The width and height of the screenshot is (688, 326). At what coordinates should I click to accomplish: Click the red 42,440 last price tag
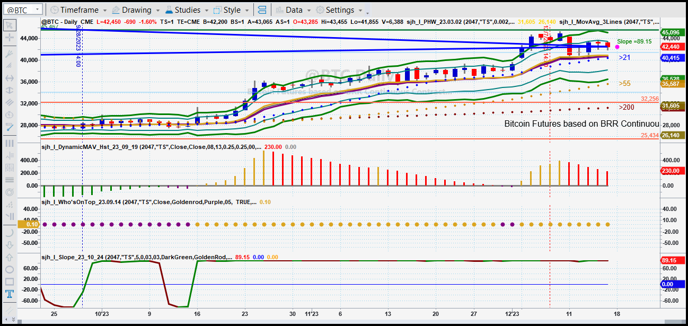pyautogui.click(x=672, y=47)
